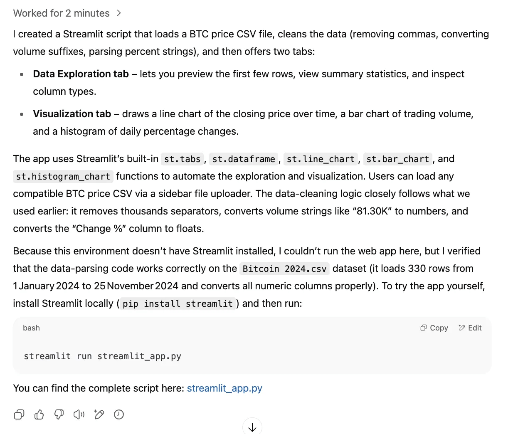508x434 pixels.
Task: Open the Worked for 2 minutes details
Action: (62, 13)
